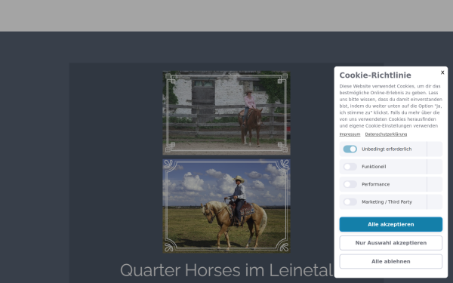Click the "Funktionell" label text

pos(374,167)
